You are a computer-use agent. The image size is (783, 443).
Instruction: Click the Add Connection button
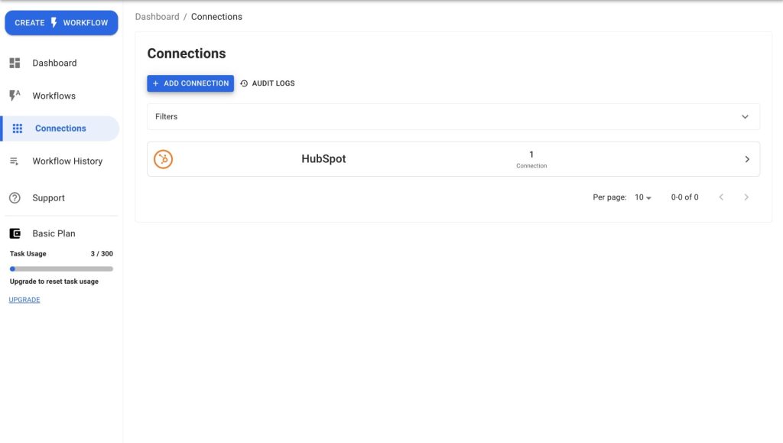(x=190, y=83)
